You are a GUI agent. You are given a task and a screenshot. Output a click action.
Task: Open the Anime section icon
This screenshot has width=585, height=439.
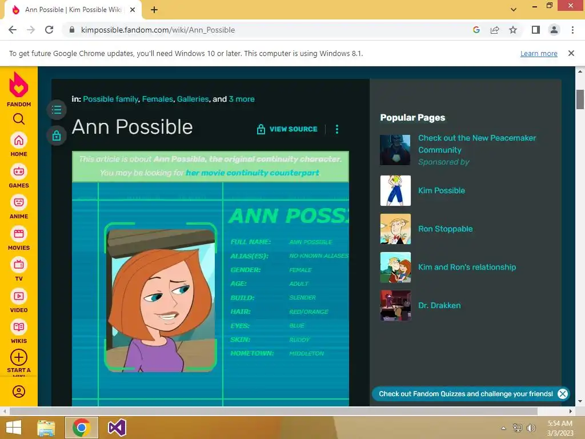[19, 203]
